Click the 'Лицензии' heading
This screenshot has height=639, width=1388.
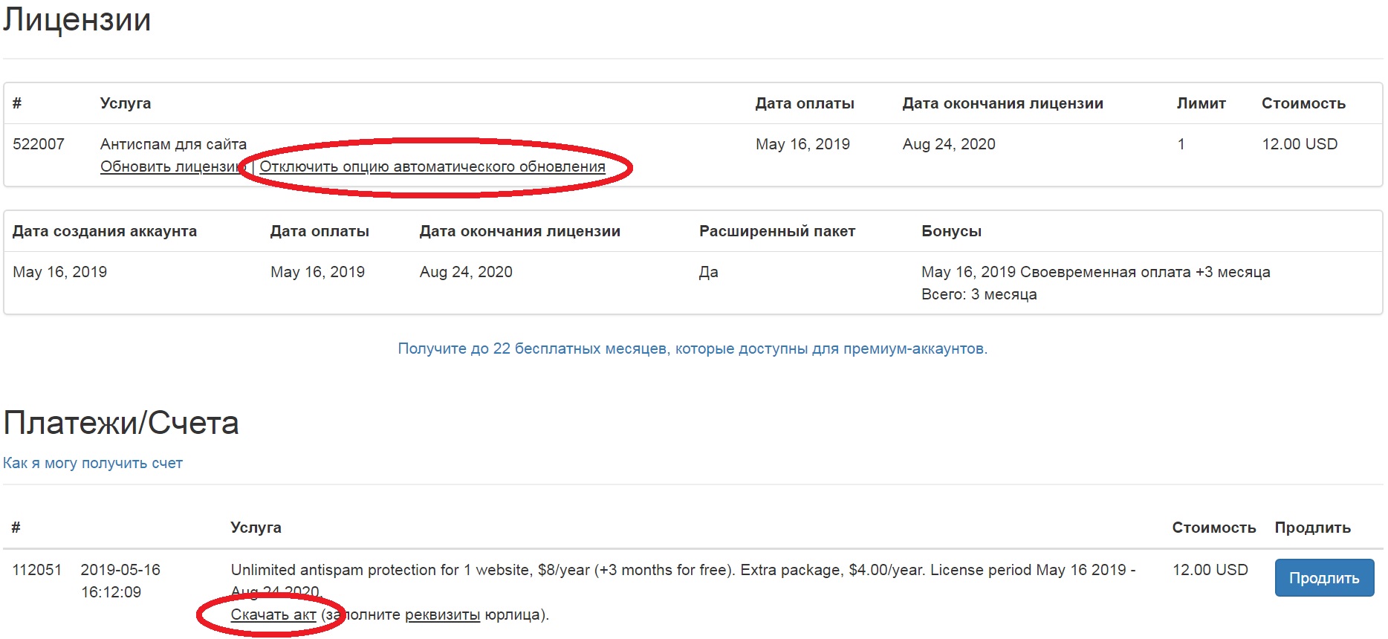tap(77, 19)
